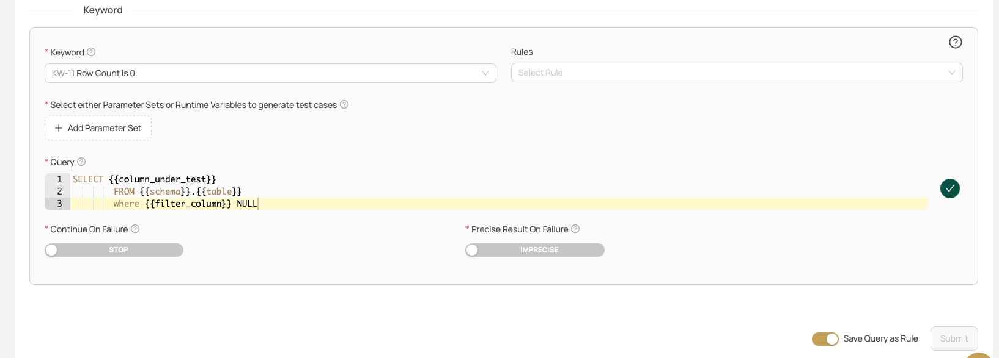
Task: Click the help icon beside Query label
Action: (81, 162)
